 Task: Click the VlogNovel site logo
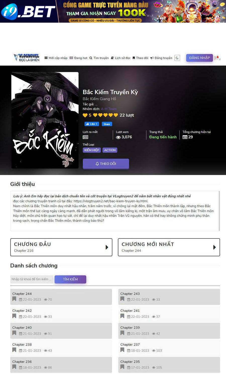tap(27, 58)
